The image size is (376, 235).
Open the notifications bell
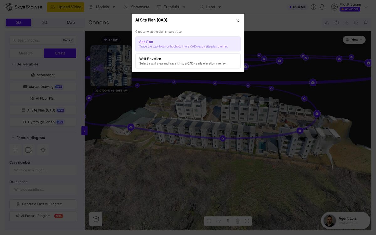322,7
